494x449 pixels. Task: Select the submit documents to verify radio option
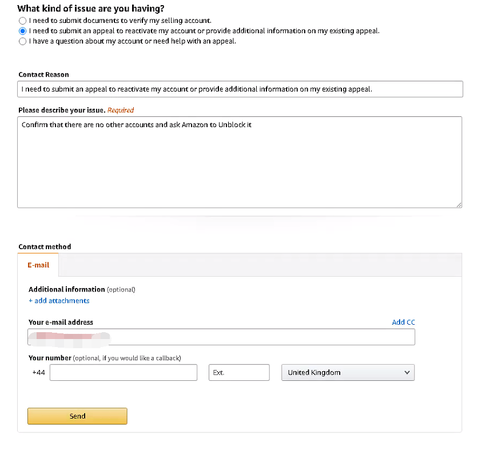pos(22,21)
